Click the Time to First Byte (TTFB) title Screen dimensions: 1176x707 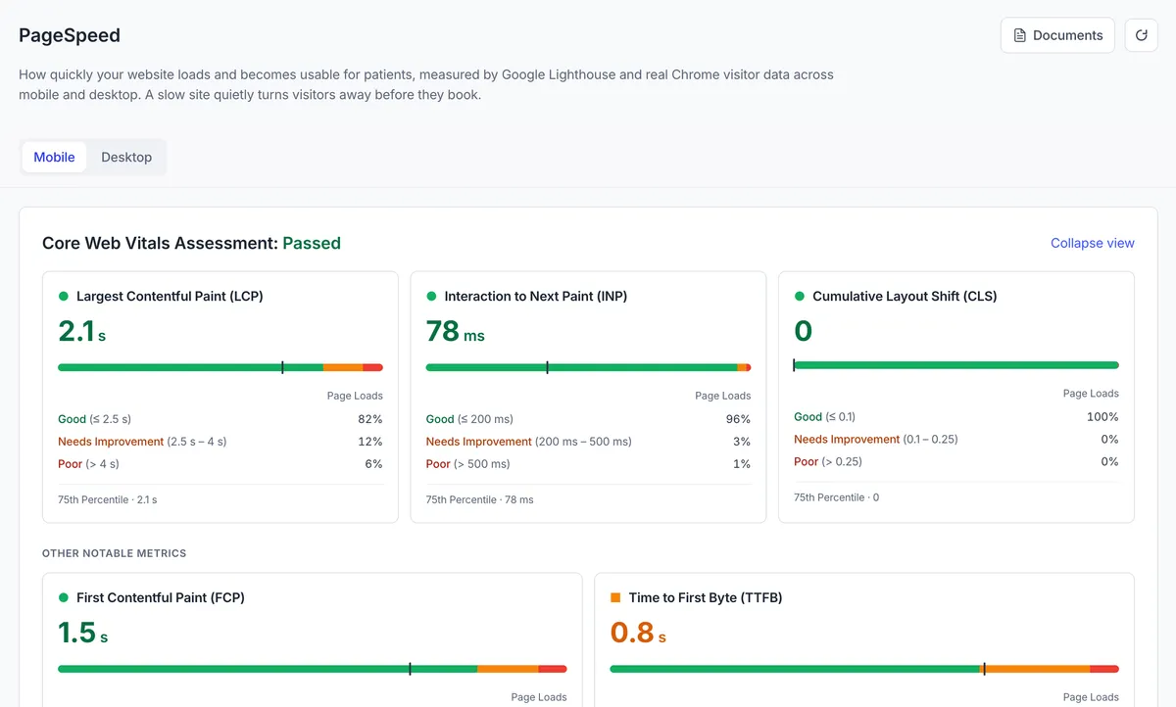pos(706,597)
